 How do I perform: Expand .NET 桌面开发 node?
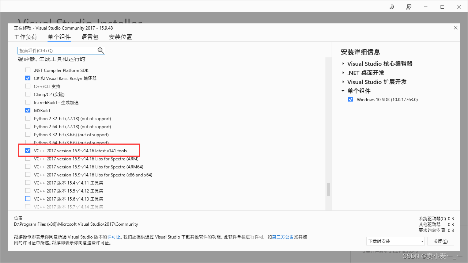(343, 73)
